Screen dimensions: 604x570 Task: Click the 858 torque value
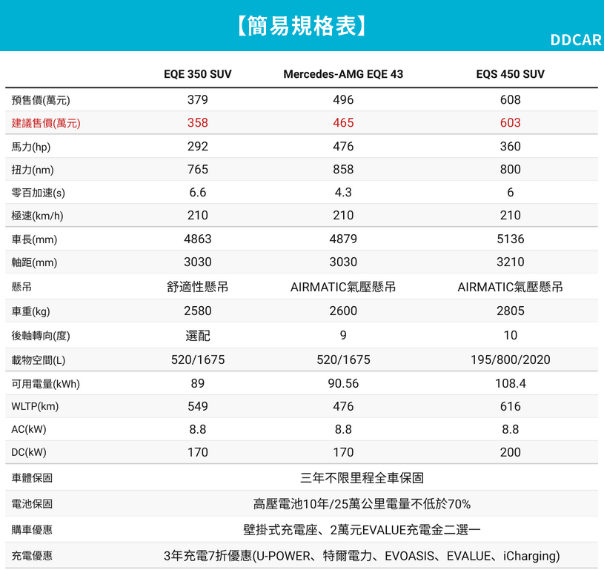(x=343, y=170)
